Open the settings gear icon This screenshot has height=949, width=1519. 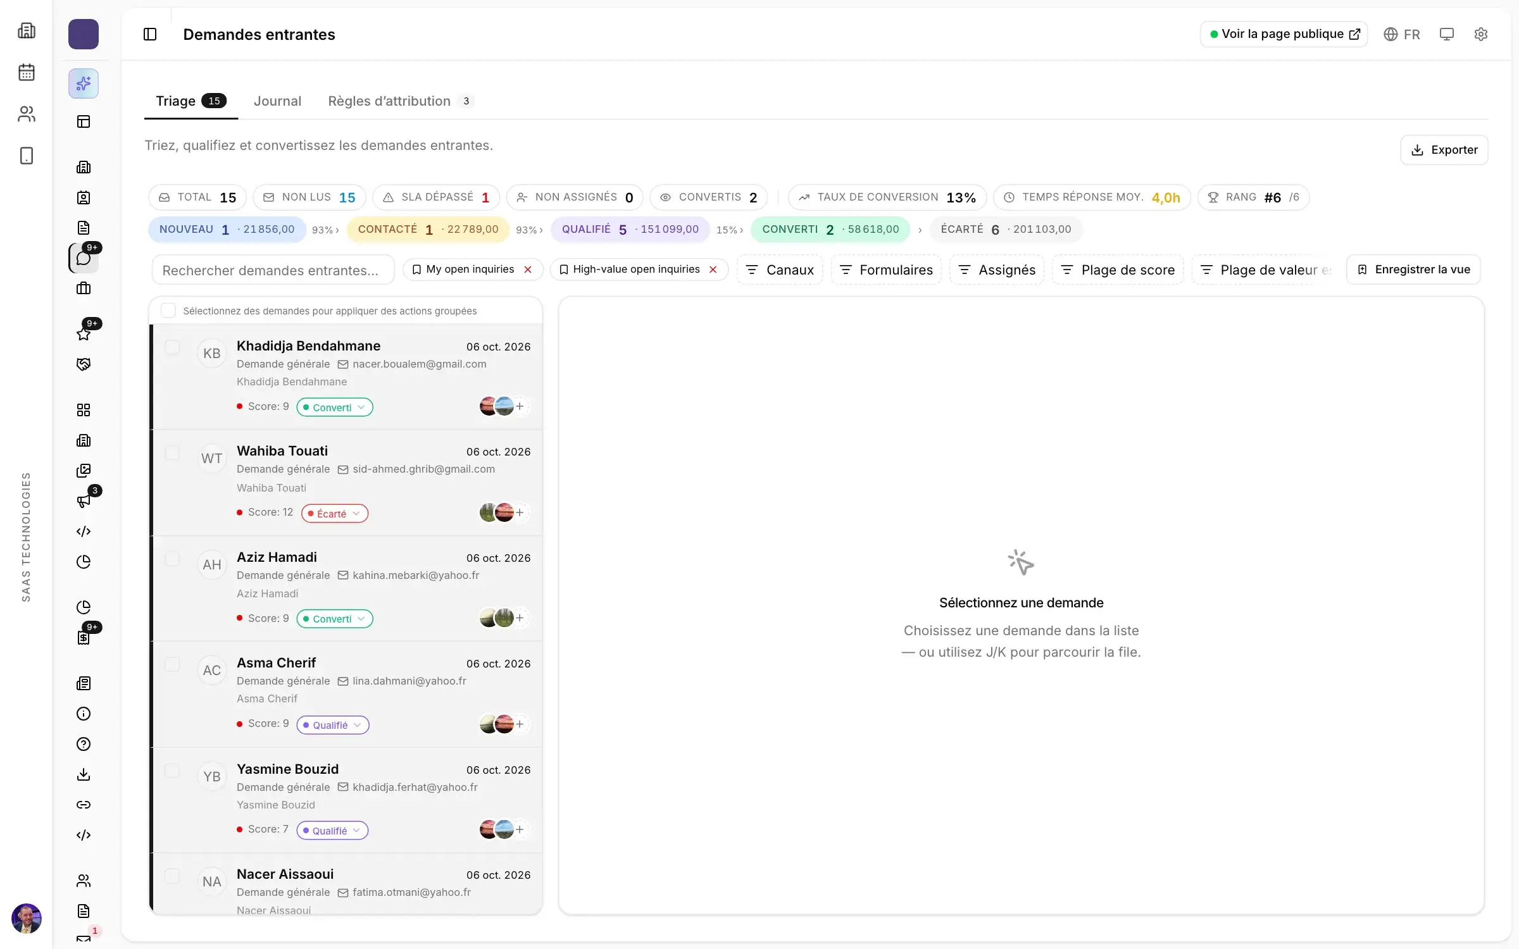1480,34
